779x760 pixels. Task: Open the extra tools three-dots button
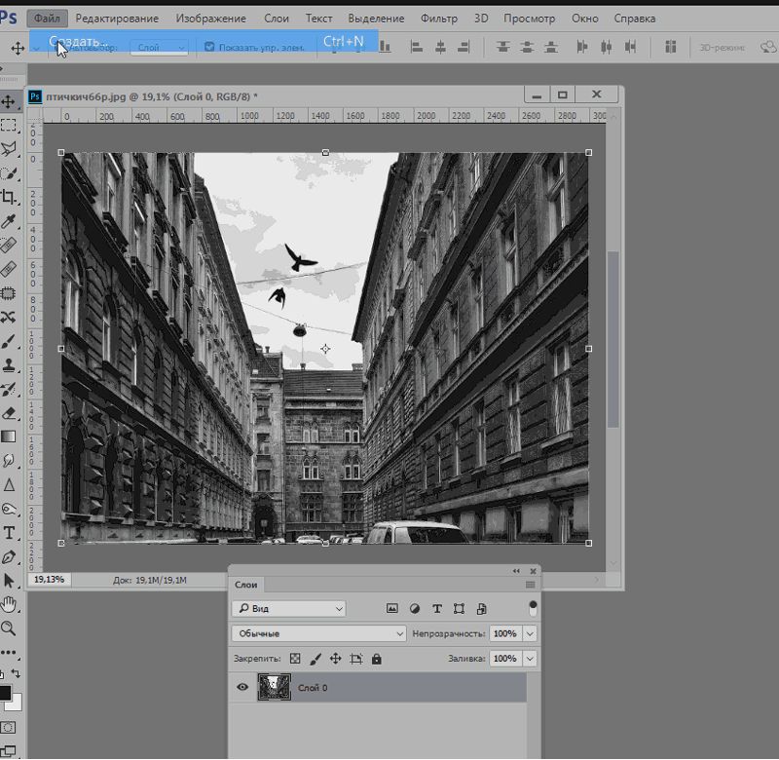click(9, 652)
